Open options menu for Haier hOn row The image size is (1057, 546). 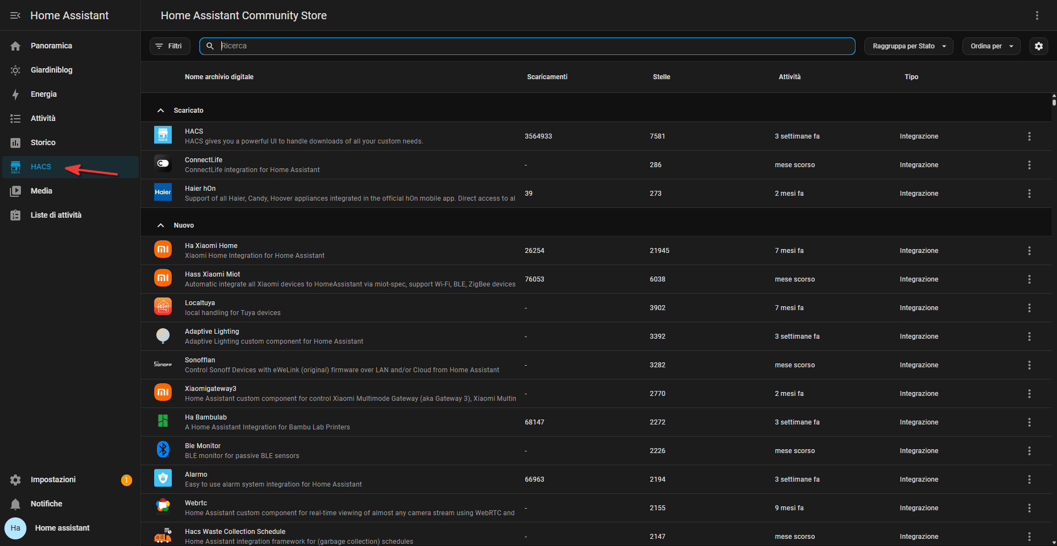(x=1029, y=194)
